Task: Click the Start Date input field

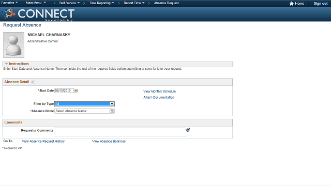Action: (x=64, y=91)
